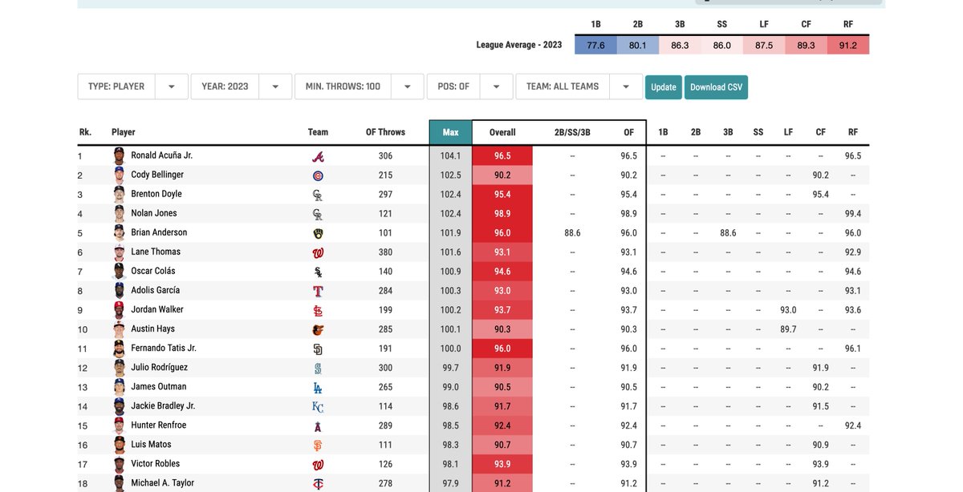Click Cody Bellinger's headshot photo

(120, 175)
